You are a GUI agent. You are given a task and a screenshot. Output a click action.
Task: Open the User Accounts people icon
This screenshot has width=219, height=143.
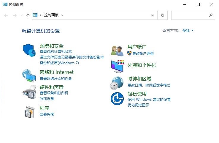click(117, 51)
